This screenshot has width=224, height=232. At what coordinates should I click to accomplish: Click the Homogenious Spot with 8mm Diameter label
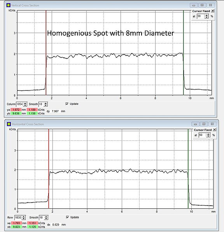[110, 33]
